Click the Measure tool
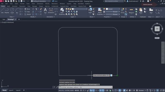Image resolution: width=165 pixels, height=92 pixels. 131,11
